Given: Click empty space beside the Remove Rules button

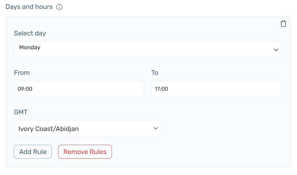Looking at the screenshot, I should pos(189,152).
